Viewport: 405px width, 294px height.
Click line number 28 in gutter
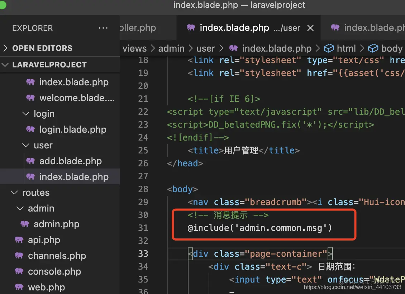(x=143, y=189)
